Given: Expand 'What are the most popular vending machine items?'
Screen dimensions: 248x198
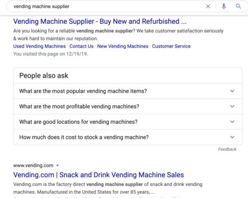Looking at the screenshot, I should tap(128, 91).
